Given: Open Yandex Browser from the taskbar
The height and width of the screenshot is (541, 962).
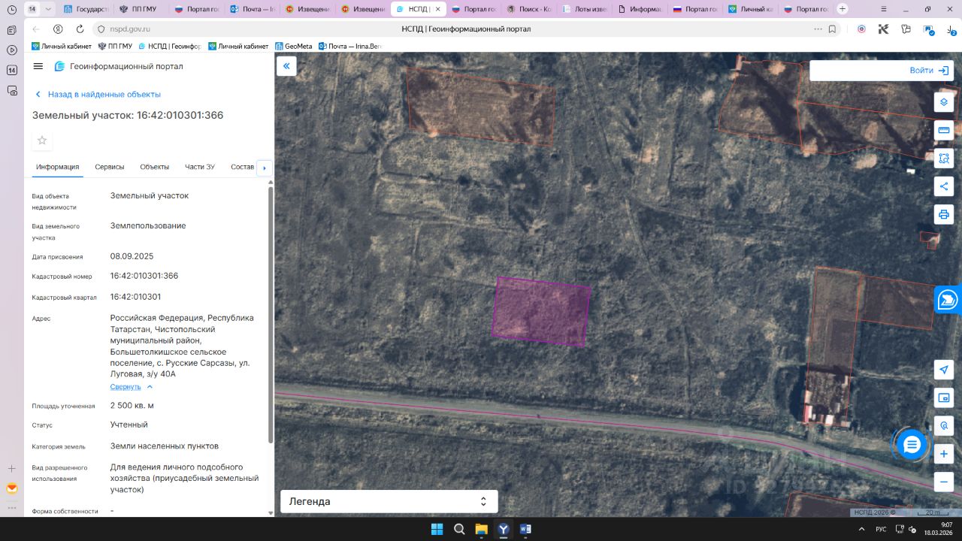Looking at the screenshot, I should point(504,529).
